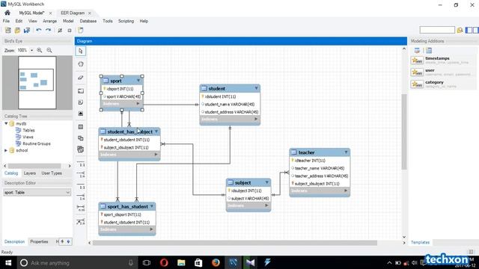This screenshot has width=479, height=269.
Task: Open the Database menu
Action: tap(88, 21)
